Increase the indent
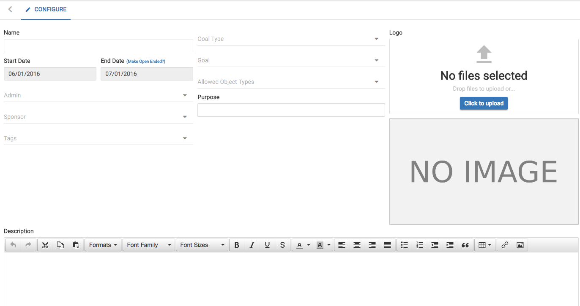Screen dimensions: 580x306 (450, 245)
